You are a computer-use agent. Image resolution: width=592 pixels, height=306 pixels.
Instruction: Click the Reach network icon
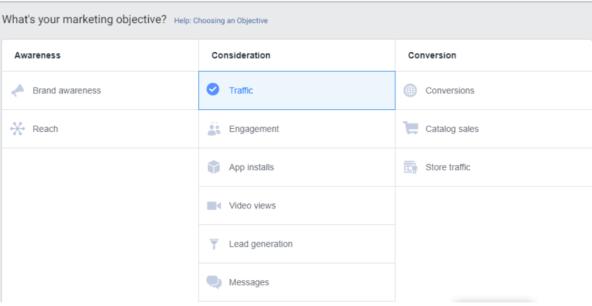pyautogui.click(x=17, y=129)
